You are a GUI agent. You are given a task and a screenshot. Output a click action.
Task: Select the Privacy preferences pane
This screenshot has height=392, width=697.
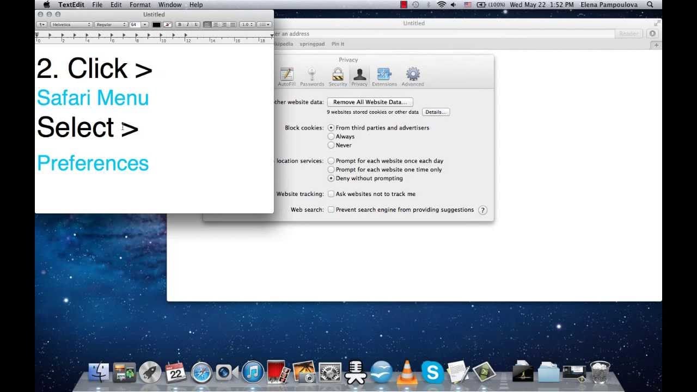tap(359, 77)
